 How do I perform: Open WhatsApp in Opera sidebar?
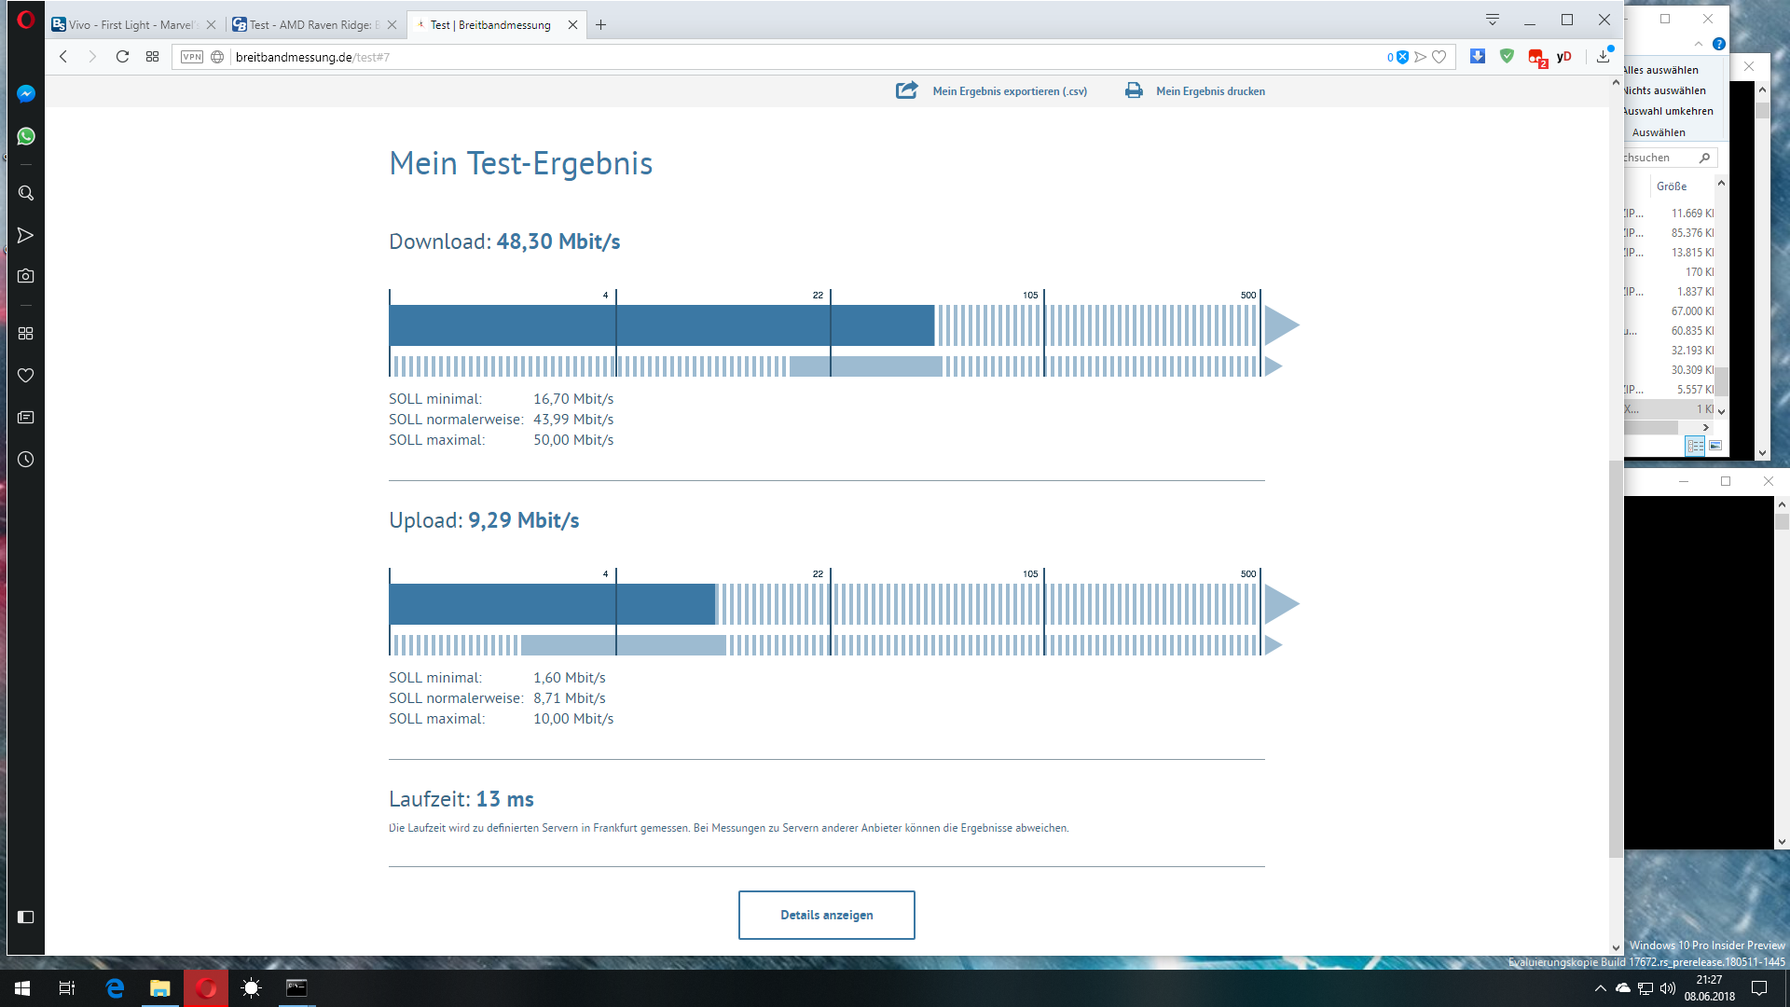point(26,136)
